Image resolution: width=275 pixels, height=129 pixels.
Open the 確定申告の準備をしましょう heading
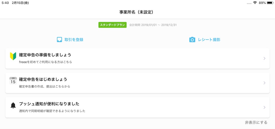tap(45, 55)
